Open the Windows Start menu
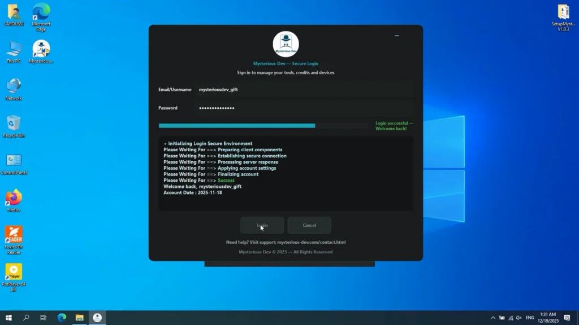 tap(8, 318)
